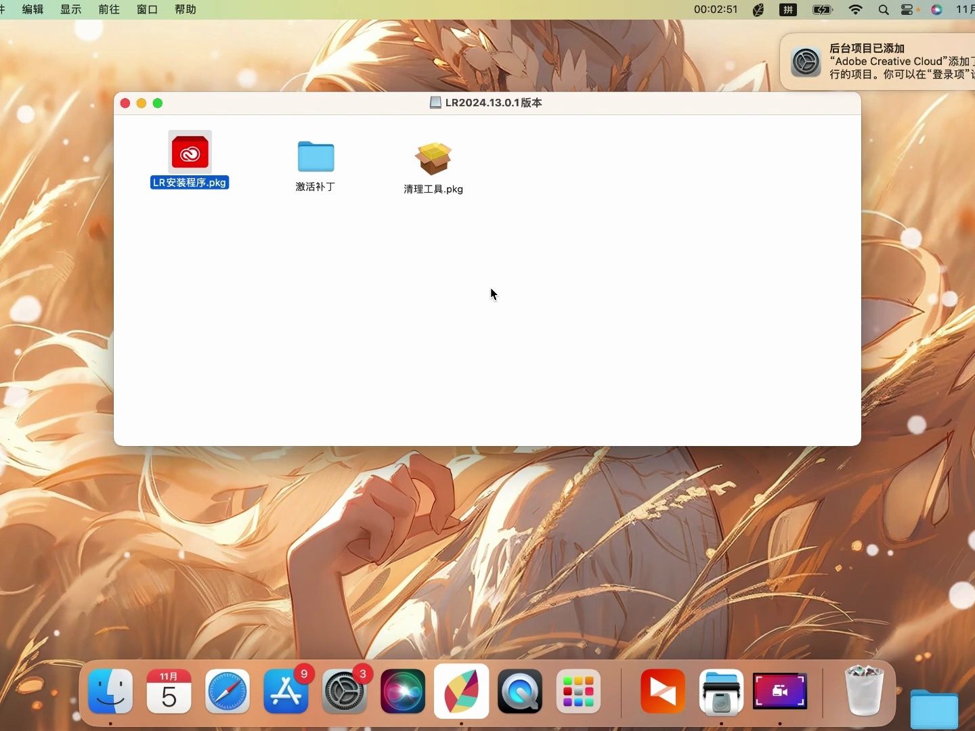Open the 前往 menu

109,9
